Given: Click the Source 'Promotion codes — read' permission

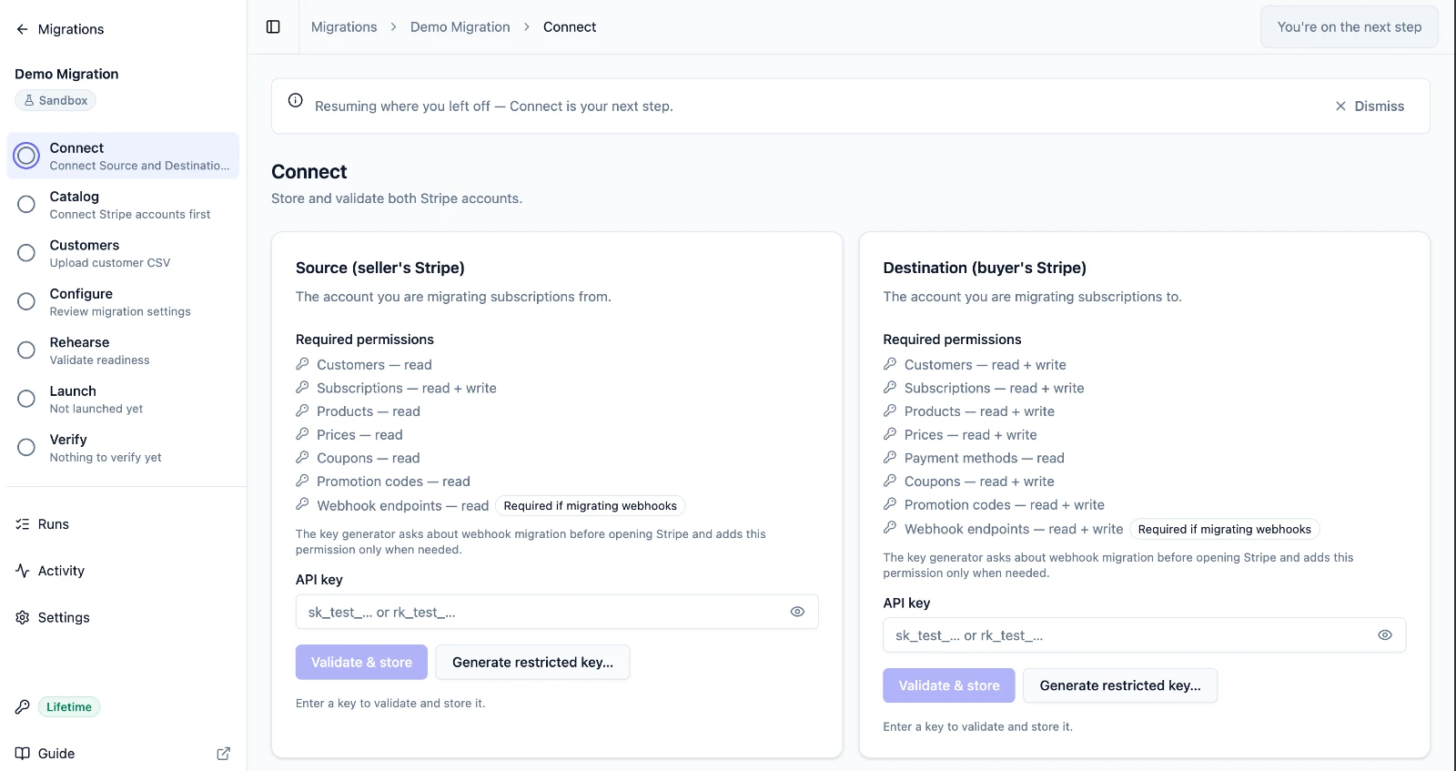Looking at the screenshot, I should click(393, 482).
